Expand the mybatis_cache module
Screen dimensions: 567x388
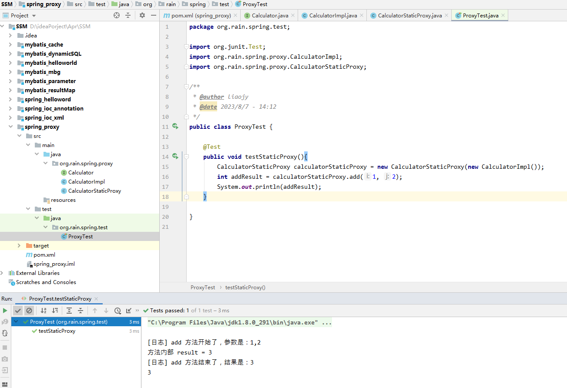[10, 45]
